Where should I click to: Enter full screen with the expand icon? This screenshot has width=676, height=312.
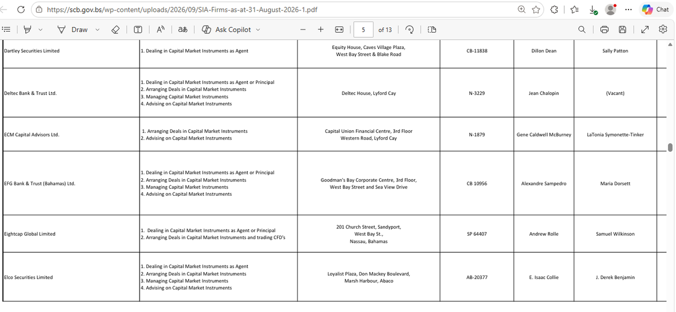point(645,30)
